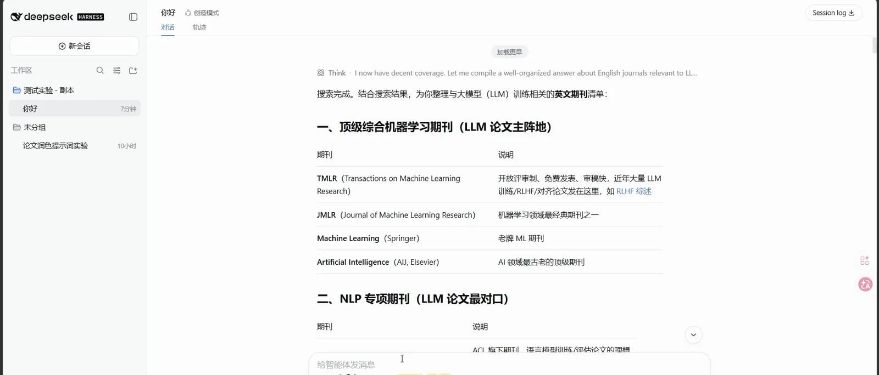Click the 工作区 section label
The width and height of the screenshot is (879, 375).
tap(21, 70)
